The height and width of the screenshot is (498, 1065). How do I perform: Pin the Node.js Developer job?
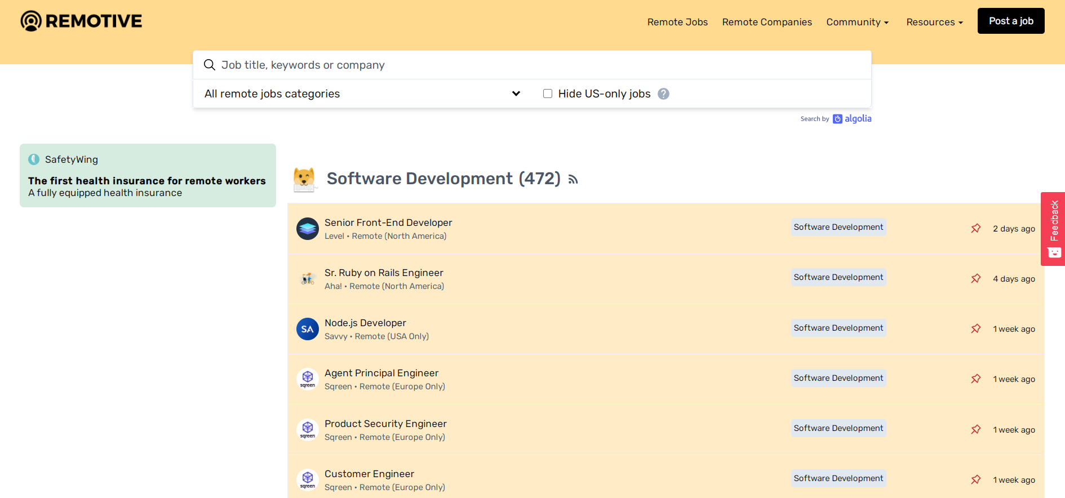click(975, 328)
